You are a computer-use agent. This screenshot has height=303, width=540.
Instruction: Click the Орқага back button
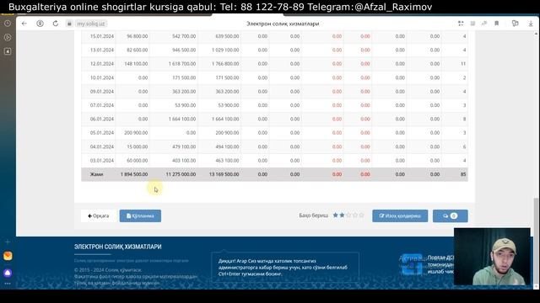click(99, 215)
